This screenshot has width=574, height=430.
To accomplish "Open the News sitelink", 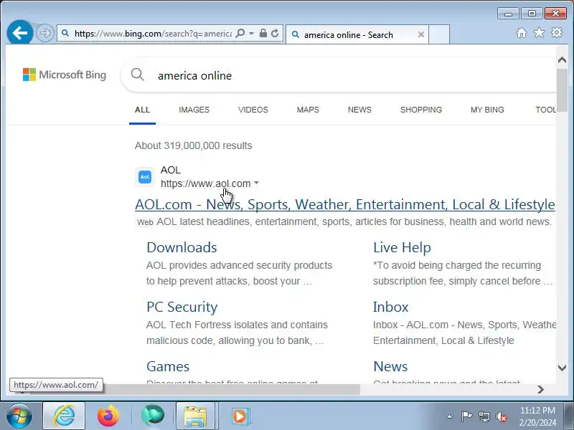I will (x=390, y=366).
